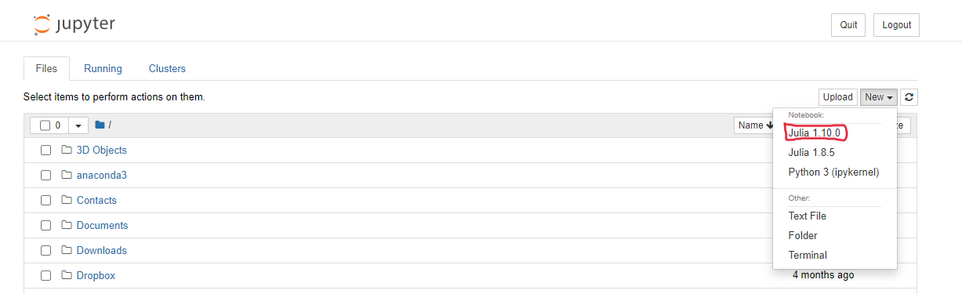This screenshot has width=962, height=294.
Task: Open the selection filter dropdown arrow
Action: coord(79,125)
